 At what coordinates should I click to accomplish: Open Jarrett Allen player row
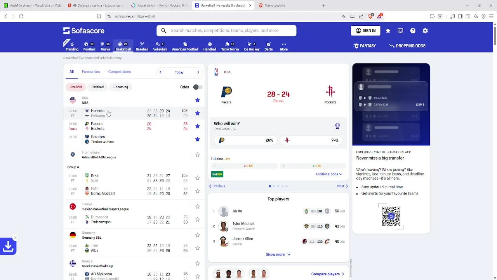point(278,241)
